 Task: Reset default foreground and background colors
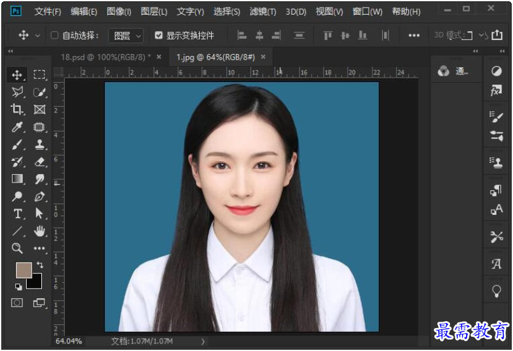point(18,287)
